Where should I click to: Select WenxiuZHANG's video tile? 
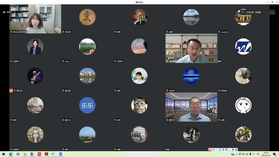point(35,19)
